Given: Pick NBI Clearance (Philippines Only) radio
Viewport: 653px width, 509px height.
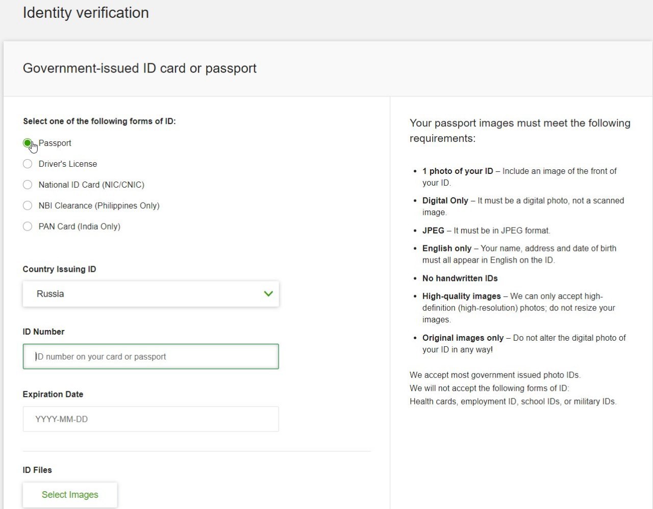Looking at the screenshot, I should [28, 206].
